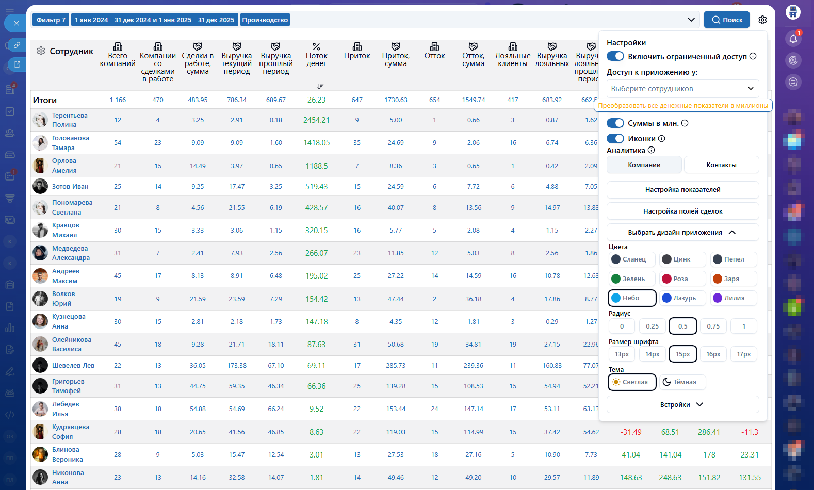Select the Компании analytics tab
Image resolution: width=814 pixels, height=490 pixels.
coord(644,165)
